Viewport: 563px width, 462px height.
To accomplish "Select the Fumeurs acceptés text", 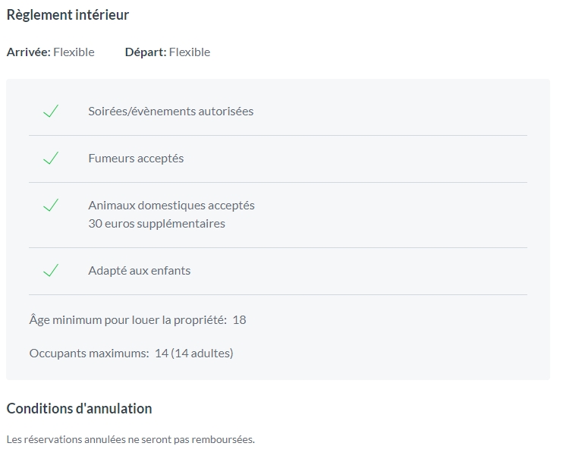I will [136, 159].
